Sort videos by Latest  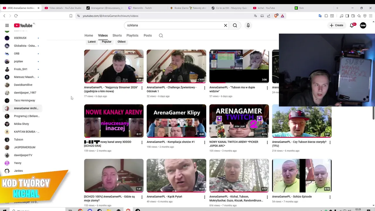pyautogui.click(x=92, y=42)
